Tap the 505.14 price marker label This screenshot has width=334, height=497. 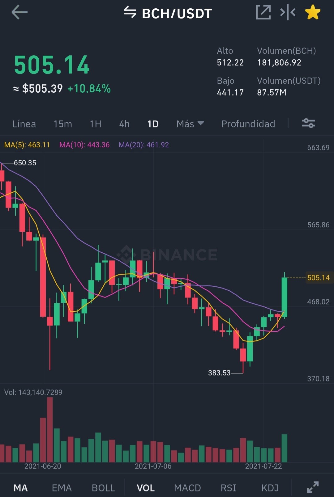click(x=318, y=278)
